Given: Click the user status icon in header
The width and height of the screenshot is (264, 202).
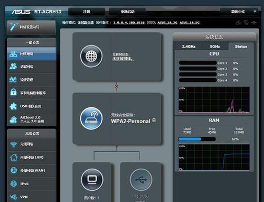Looking at the screenshot, I should pos(238,23).
